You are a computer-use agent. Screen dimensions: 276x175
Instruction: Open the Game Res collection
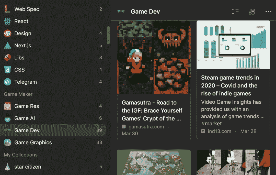coord(27,106)
